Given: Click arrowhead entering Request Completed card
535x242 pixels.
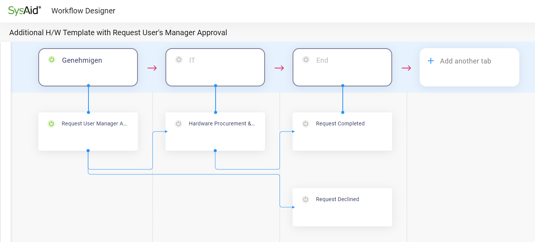Looking at the screenshot, I should (293, 132).
